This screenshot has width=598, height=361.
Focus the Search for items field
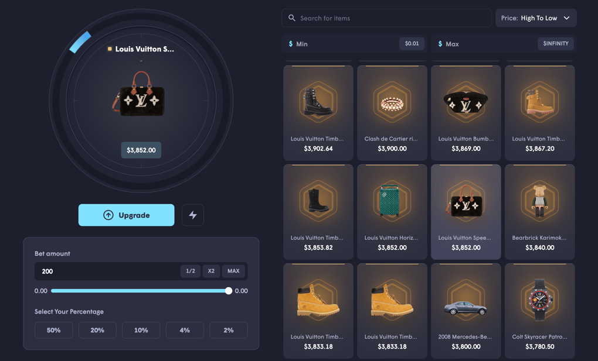(x=386, y=18)
